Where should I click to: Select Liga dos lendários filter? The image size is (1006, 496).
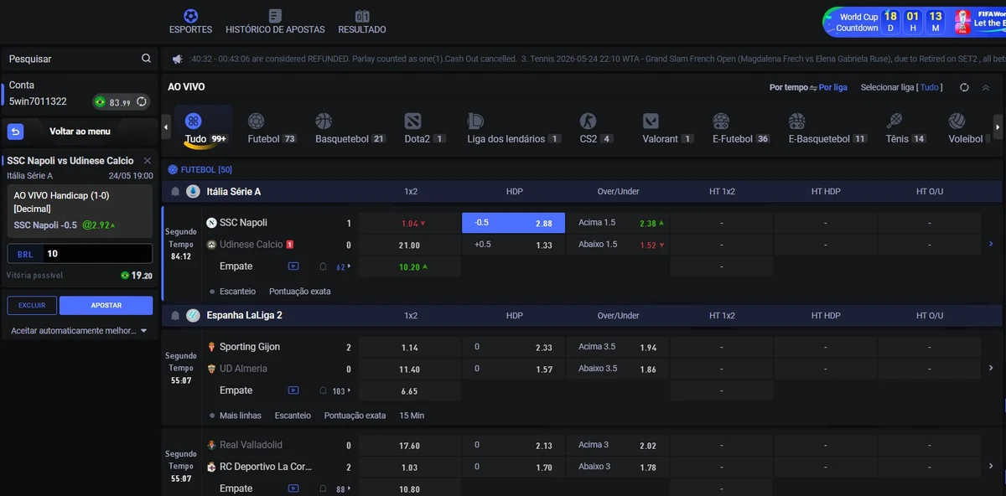514,128
